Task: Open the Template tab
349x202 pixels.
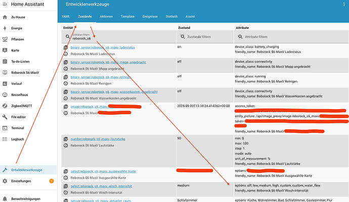Action: pos(127,16)
